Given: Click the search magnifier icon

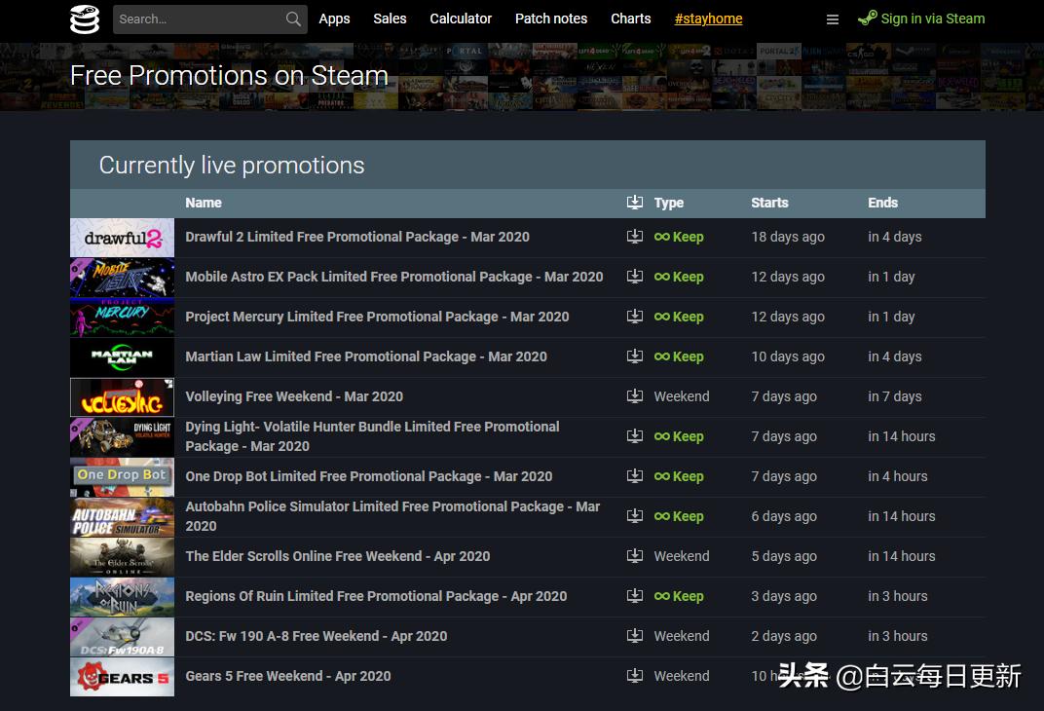Looking at the screenshot, I should coord(292,19).
